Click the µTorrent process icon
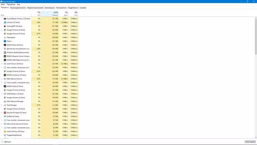The width and height of the screenshot is (257, 145). (x=5, y=22)
